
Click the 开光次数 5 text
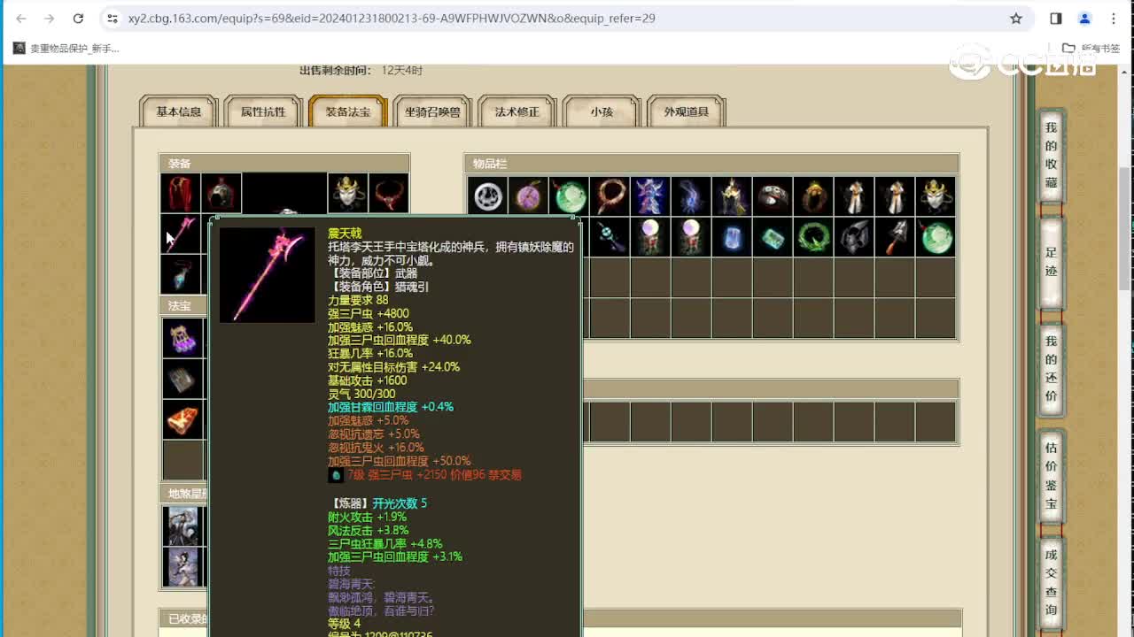tap(400, 503)
